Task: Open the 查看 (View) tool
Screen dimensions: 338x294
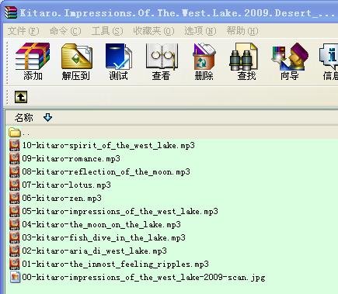Action: 162,57
